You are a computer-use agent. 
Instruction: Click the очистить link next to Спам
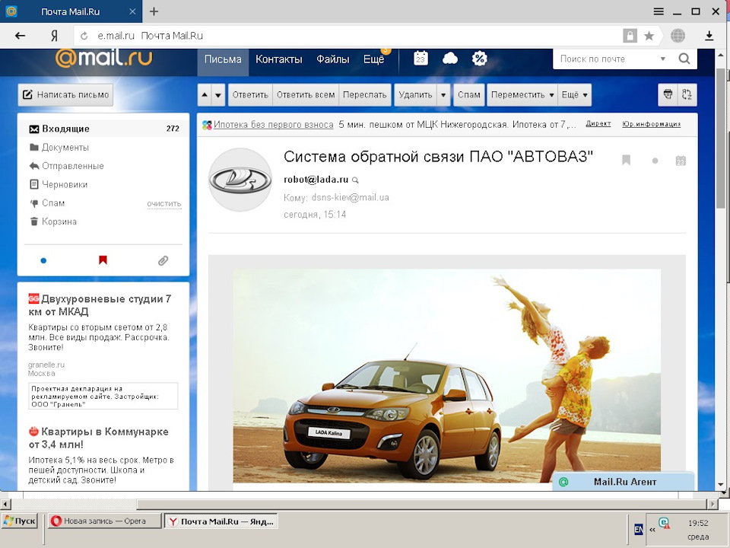pos(164,204)
